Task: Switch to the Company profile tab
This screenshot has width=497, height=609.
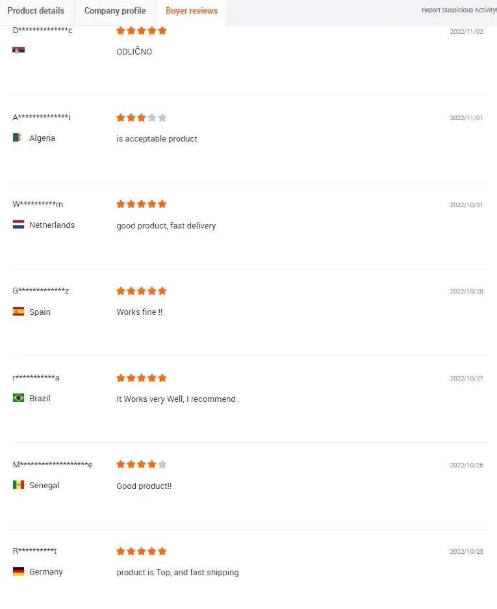Action: 115,11
